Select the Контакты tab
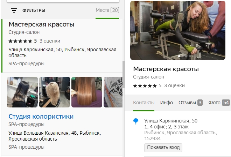 (x=143, y=103)
